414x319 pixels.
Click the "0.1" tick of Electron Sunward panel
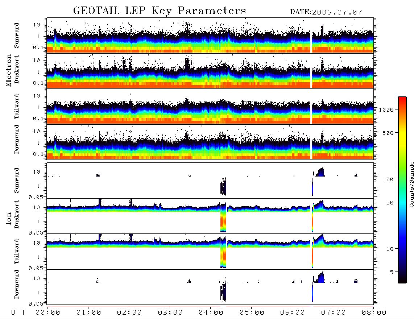pos(38,47)
